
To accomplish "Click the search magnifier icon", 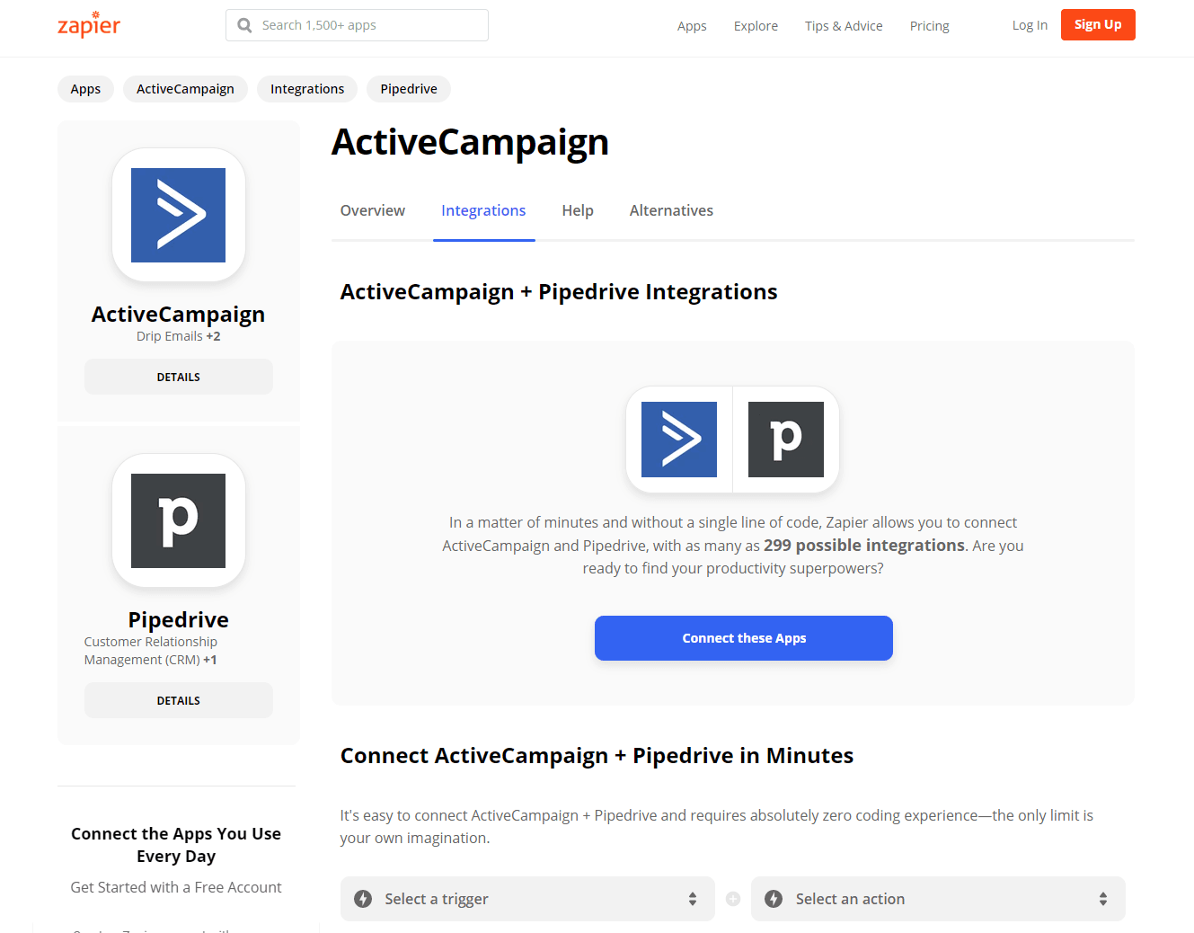I will pyautogui.click(x=244, y=25).
